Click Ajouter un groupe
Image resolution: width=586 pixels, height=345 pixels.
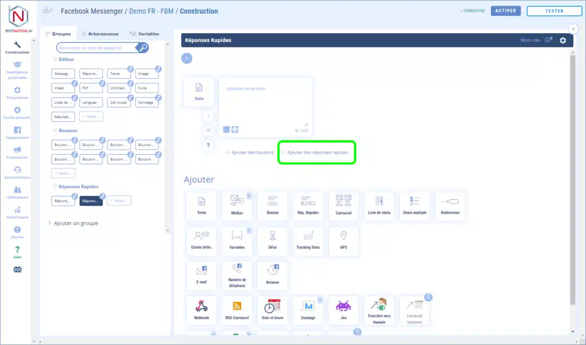point(73,223)
